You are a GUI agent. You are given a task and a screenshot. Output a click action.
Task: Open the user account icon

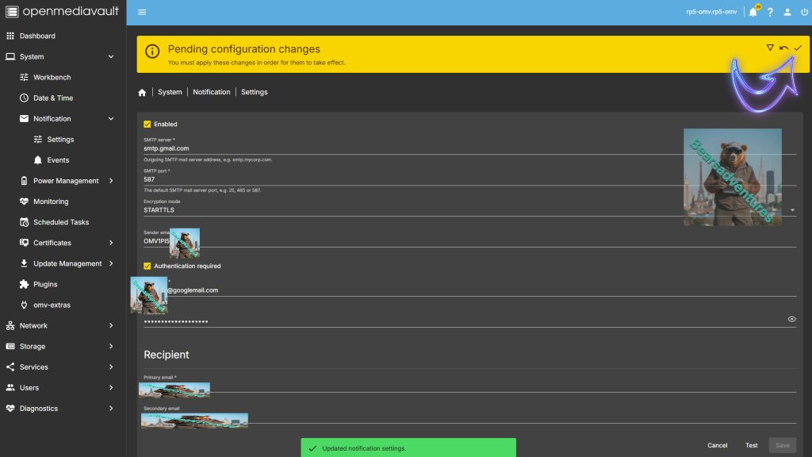787,12
